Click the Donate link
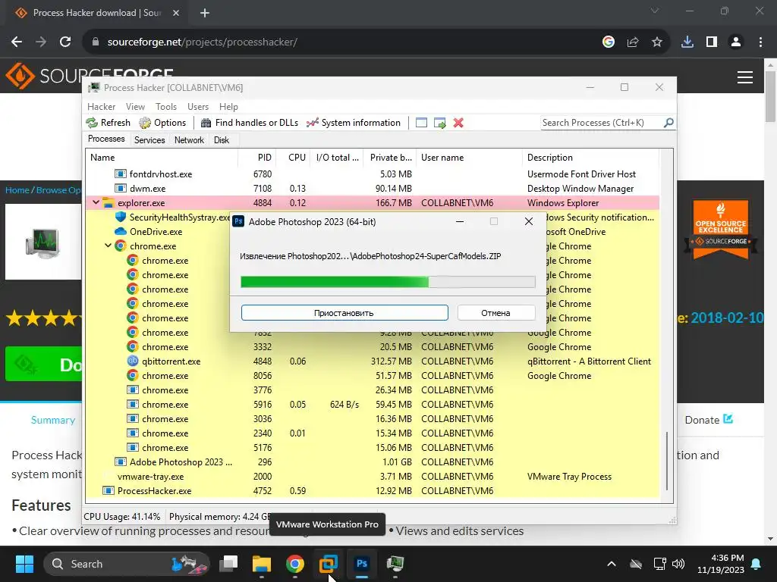777x582 pixels. coord(709,420)
